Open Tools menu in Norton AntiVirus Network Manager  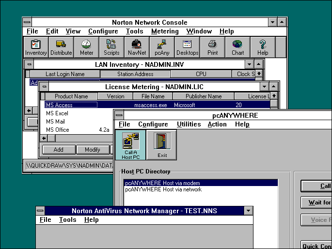tap(67, 219)
